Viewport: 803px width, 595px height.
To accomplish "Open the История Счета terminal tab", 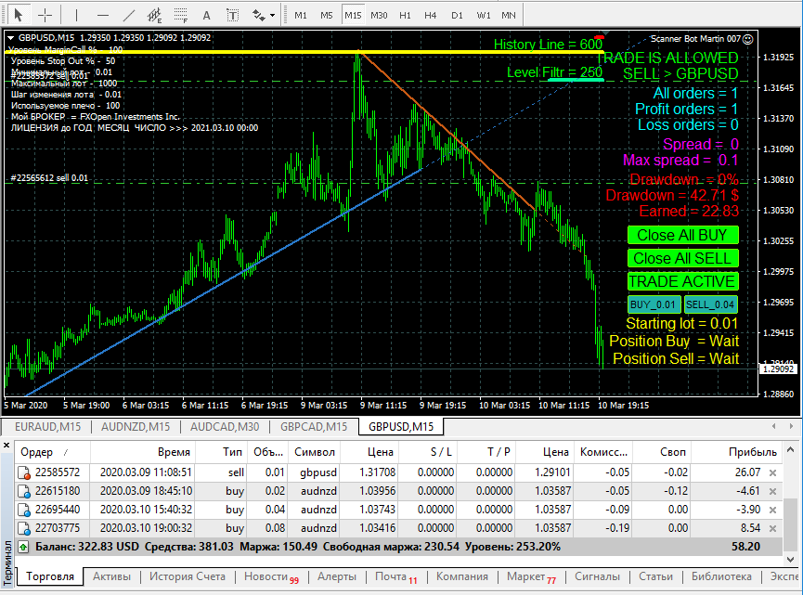I will click(187, 576).
